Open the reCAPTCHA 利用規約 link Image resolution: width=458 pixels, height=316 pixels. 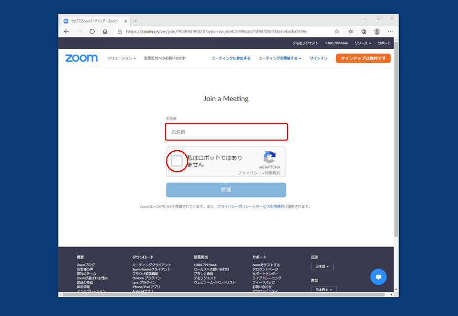(272, 173)
